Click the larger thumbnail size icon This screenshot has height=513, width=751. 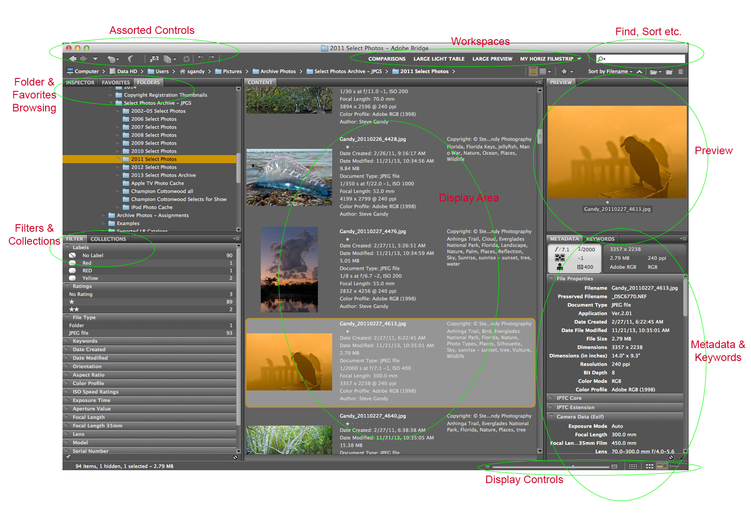coord(614,466)
